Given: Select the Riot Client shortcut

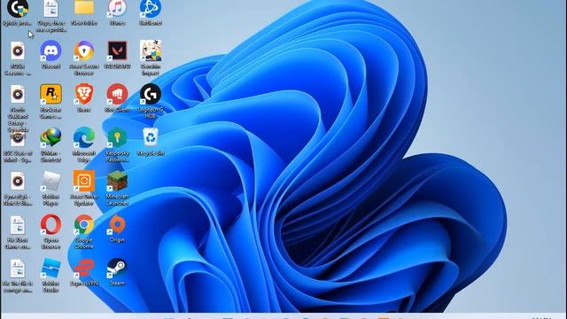Looking at the screenshot, I should tap(117, 97).
